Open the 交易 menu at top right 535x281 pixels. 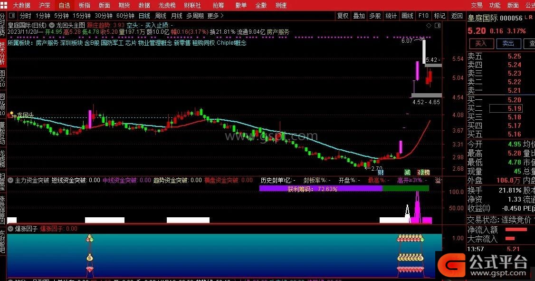(477, 5)
